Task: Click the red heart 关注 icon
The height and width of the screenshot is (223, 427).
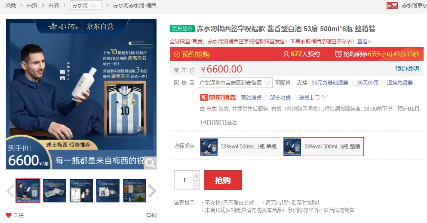Action: [x=9, y=215]
